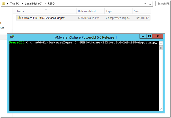171x118 pixels.
Task: Sort files by the Size column
Action: 142,11
